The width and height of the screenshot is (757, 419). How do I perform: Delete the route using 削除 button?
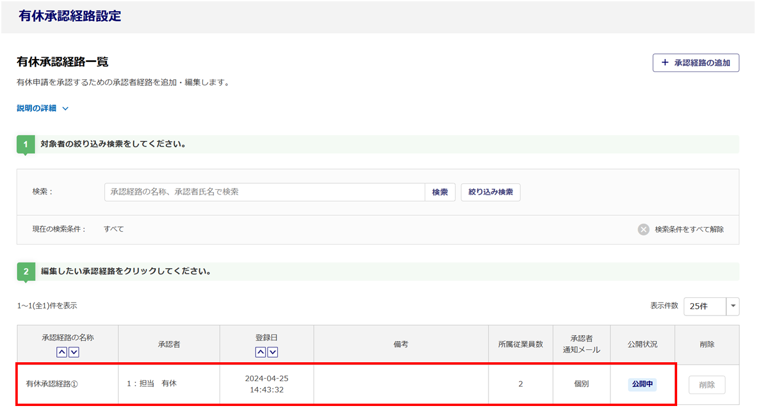(x=707, y=385)
